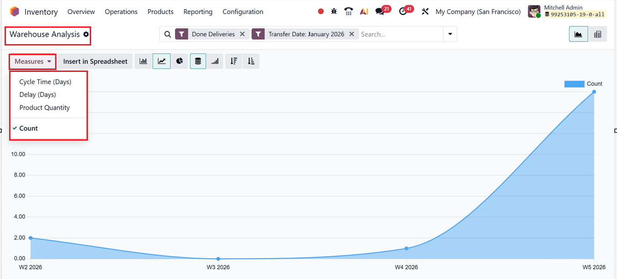Click the Warehouse Analysis title

(x=45, y=34)
